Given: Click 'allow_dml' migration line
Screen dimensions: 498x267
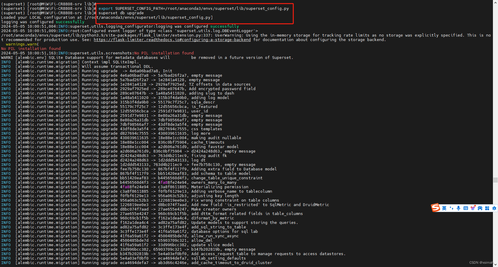Looking at the screenshot, I should [x=107, y=240].
